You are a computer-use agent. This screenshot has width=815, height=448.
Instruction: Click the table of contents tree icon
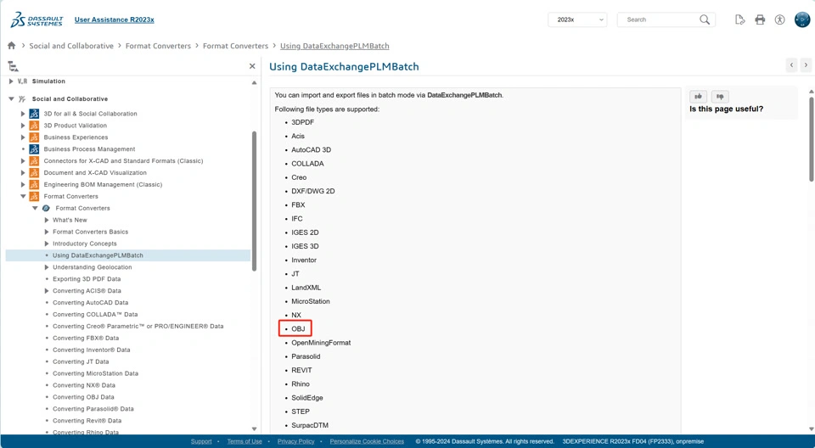pos(13,66)
